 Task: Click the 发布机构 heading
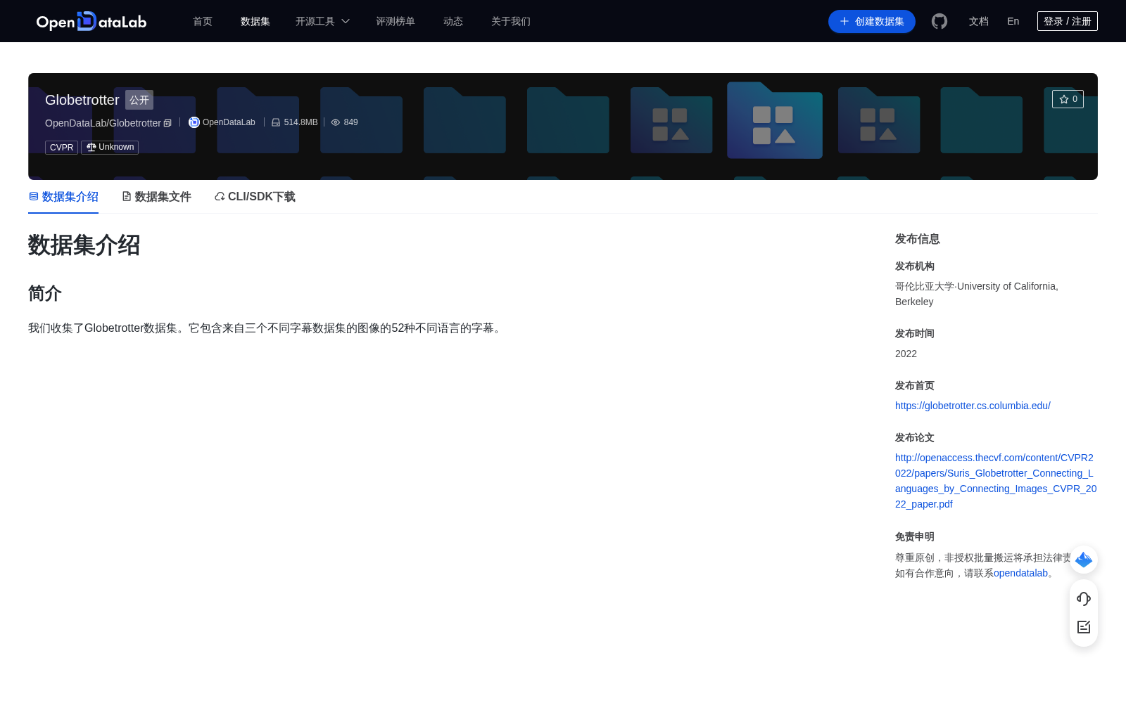click(915, 266)
